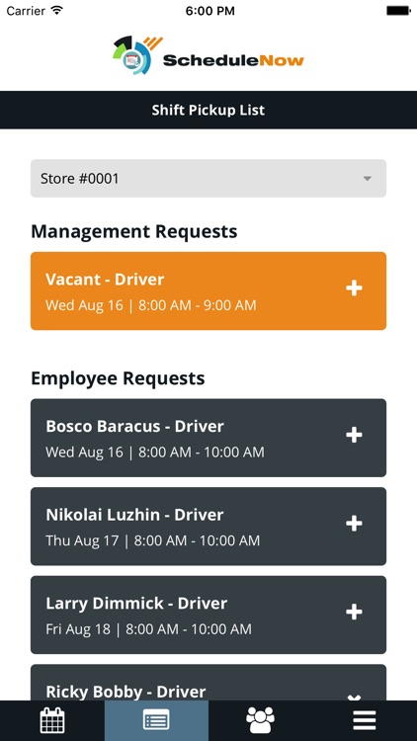Screen dimensions: 417x741
Task: Click the Shift Pickup List header bar
Action: click(208, 110)
